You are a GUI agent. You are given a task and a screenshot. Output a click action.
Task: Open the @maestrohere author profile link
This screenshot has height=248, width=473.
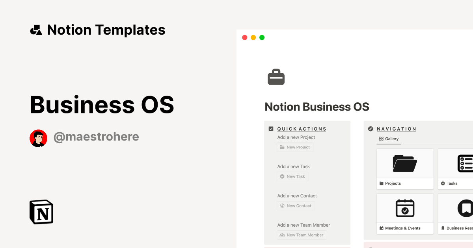tap(96, 137)
